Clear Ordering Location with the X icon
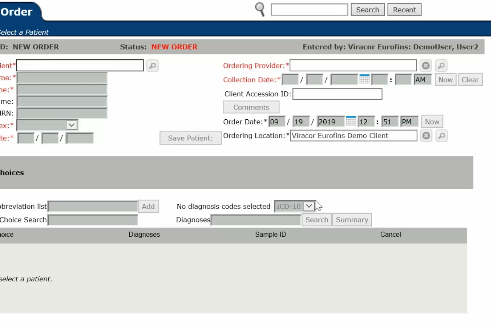 tap(426, 136)
